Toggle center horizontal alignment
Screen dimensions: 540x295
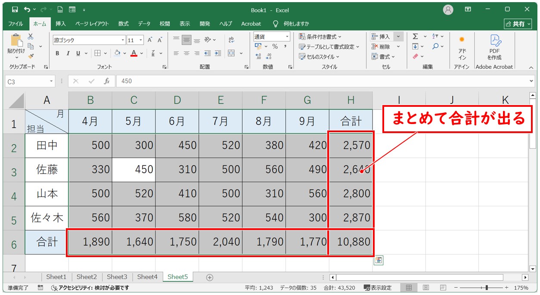coord(186,53)
